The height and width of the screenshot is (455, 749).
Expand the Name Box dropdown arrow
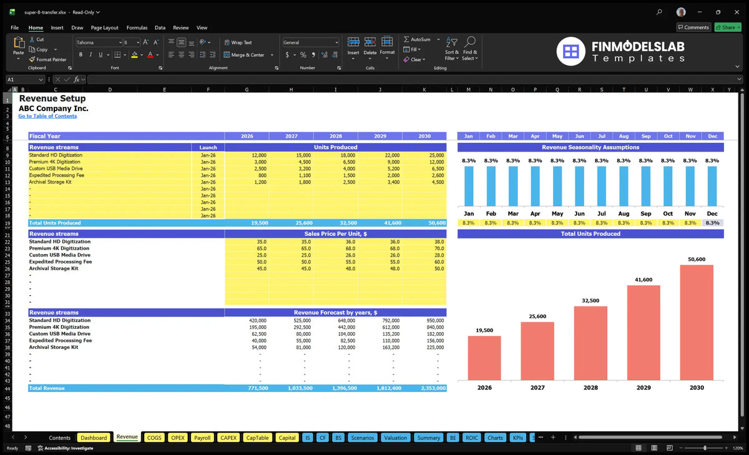click(41, 79)
